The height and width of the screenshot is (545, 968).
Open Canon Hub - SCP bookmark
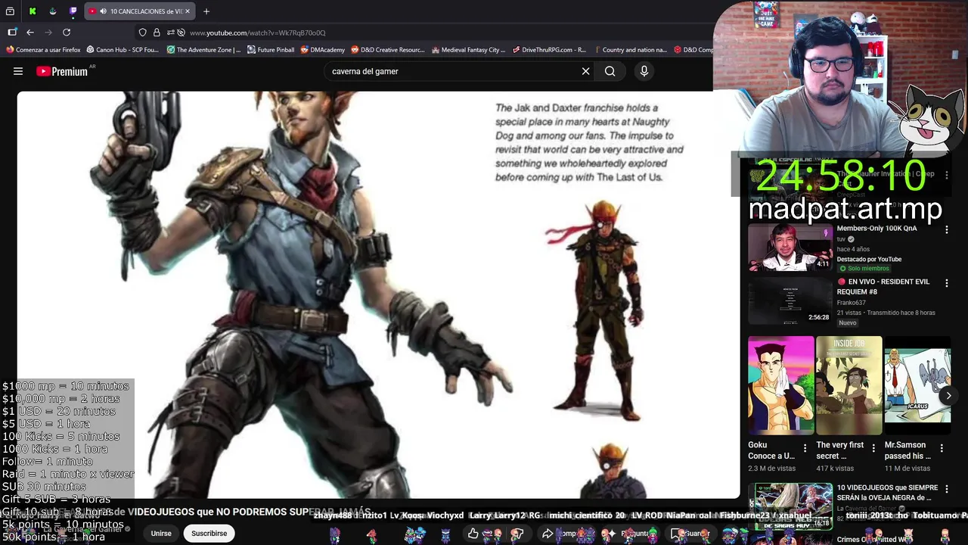(123, 50)
